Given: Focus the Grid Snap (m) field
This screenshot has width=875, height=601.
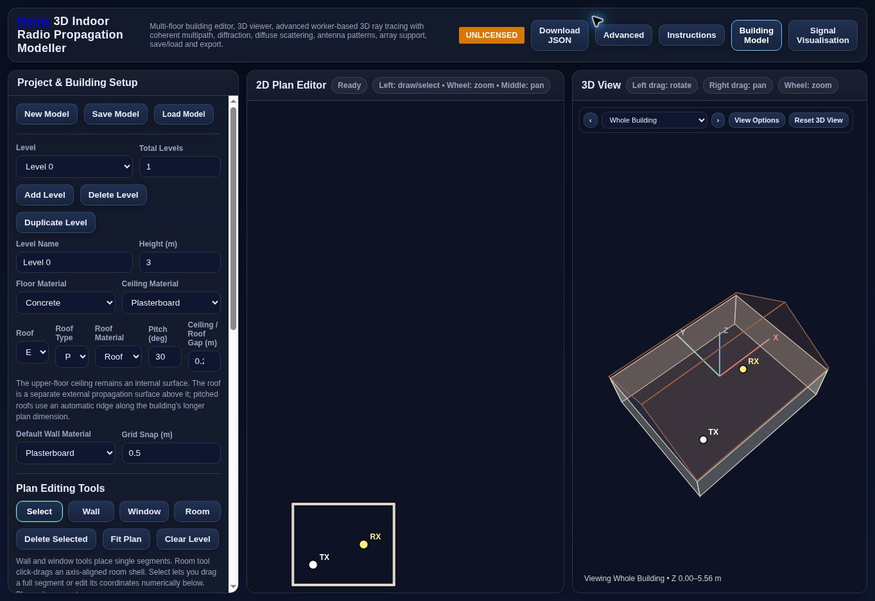Looking at the screenshot, I should [171, 453].
